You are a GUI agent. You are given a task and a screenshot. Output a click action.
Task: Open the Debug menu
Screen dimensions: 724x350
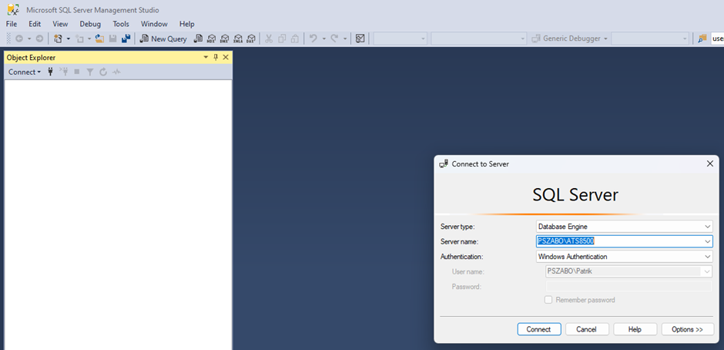point(90,24)
